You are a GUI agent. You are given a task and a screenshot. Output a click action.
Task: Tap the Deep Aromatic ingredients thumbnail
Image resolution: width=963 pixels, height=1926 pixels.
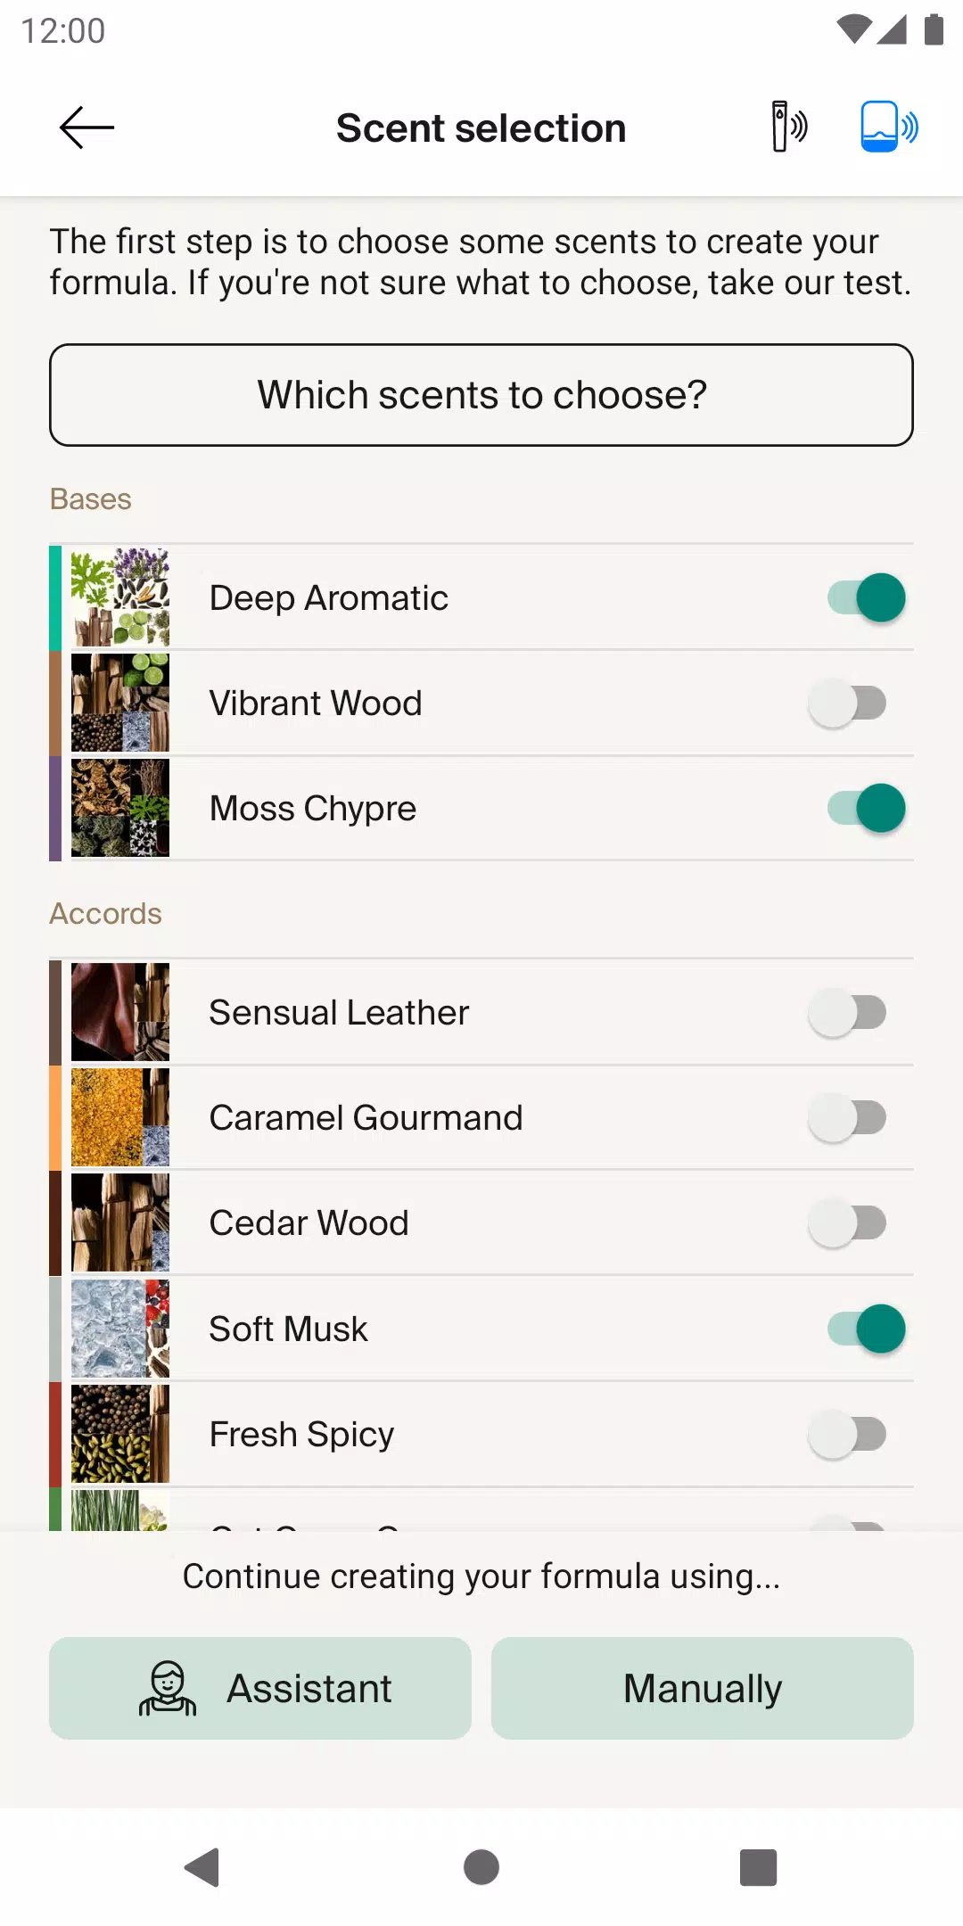(120, 597)
